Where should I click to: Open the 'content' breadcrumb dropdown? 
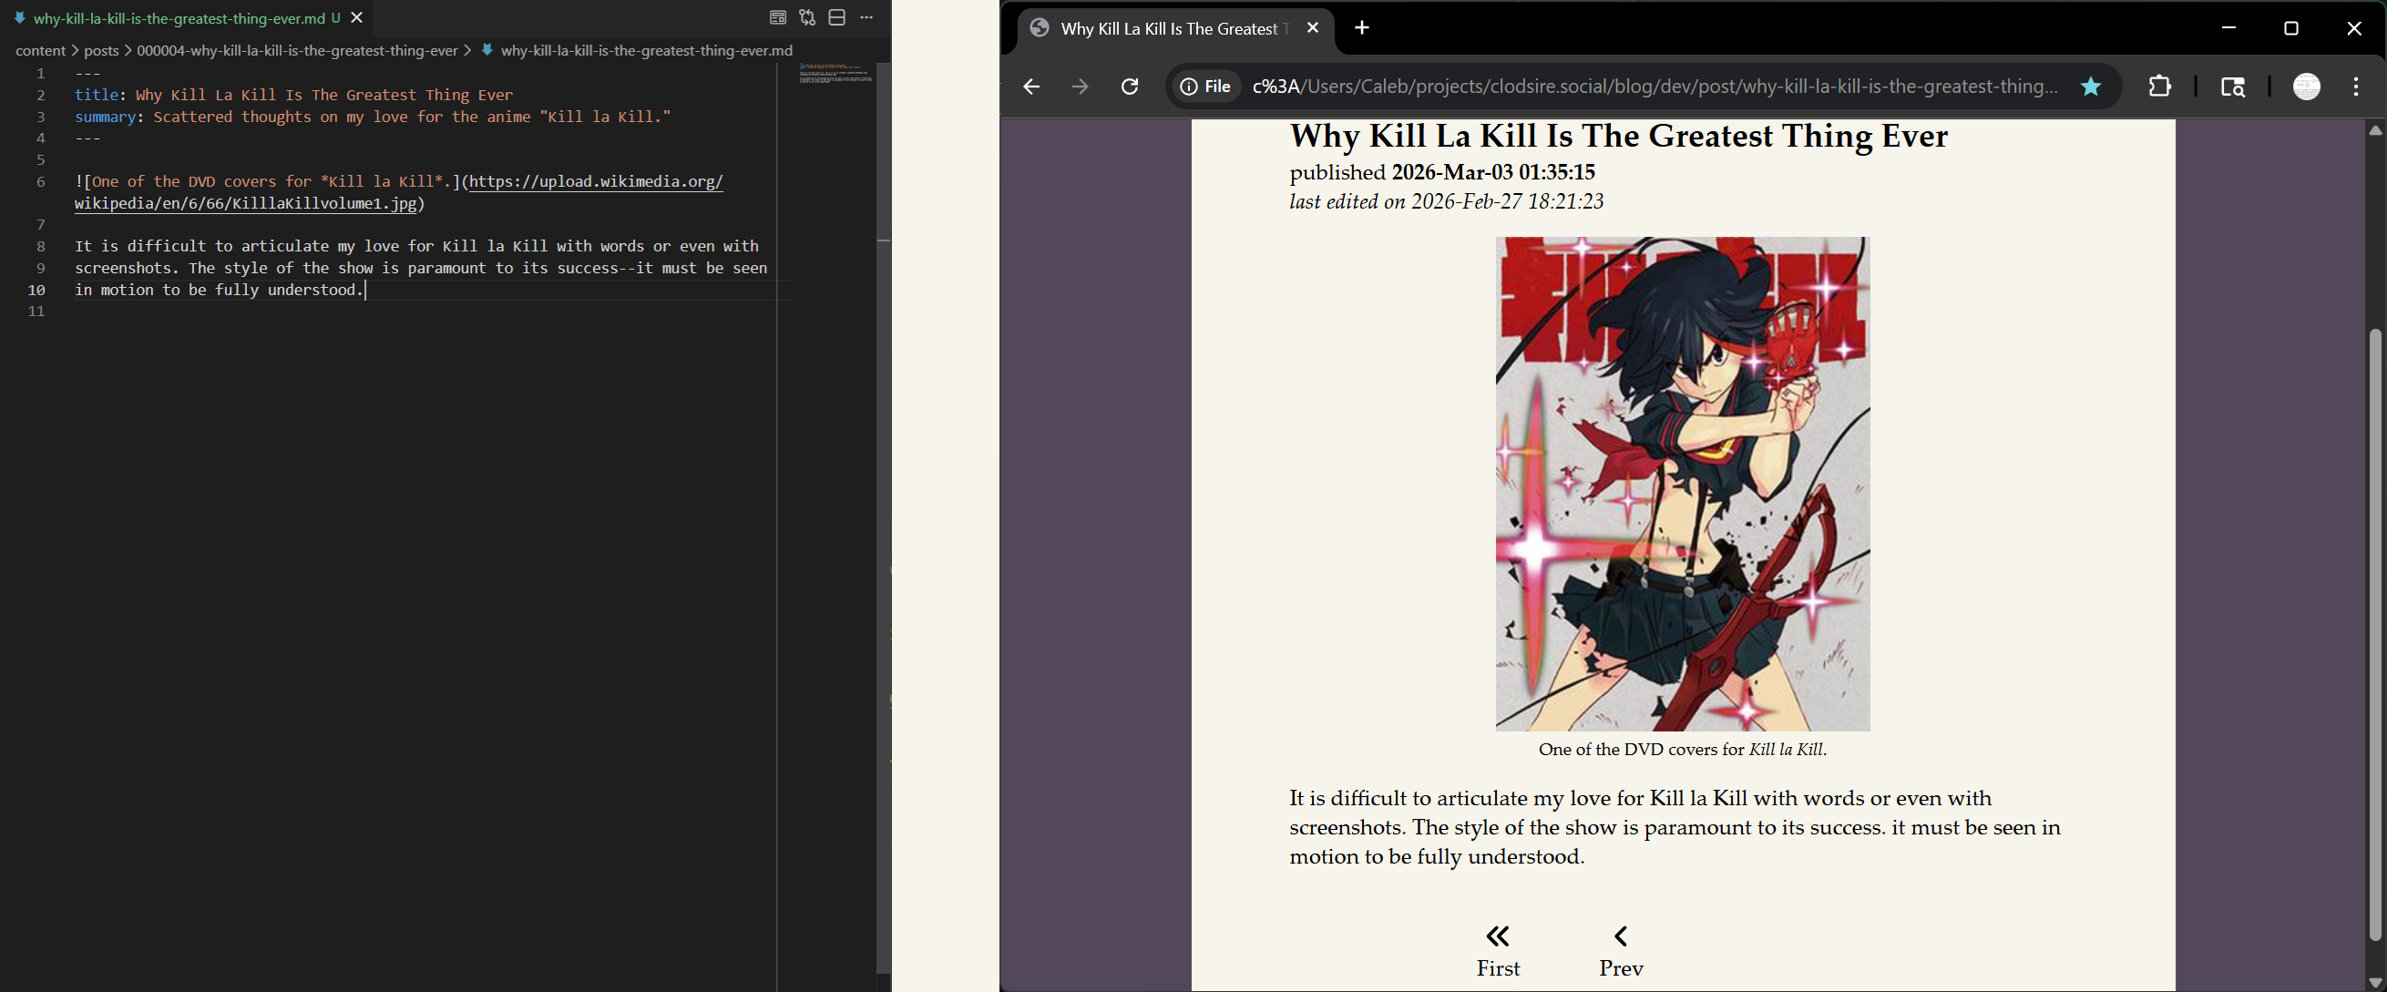point(40,51)
